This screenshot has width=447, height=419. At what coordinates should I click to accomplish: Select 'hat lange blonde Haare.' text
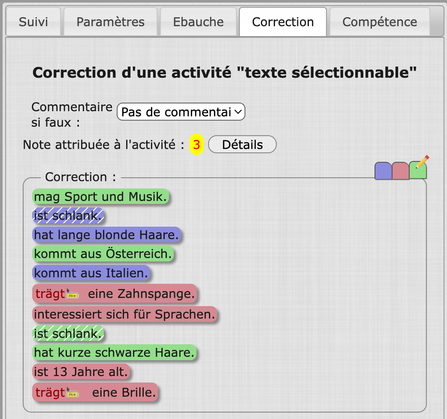coord(106,235)
